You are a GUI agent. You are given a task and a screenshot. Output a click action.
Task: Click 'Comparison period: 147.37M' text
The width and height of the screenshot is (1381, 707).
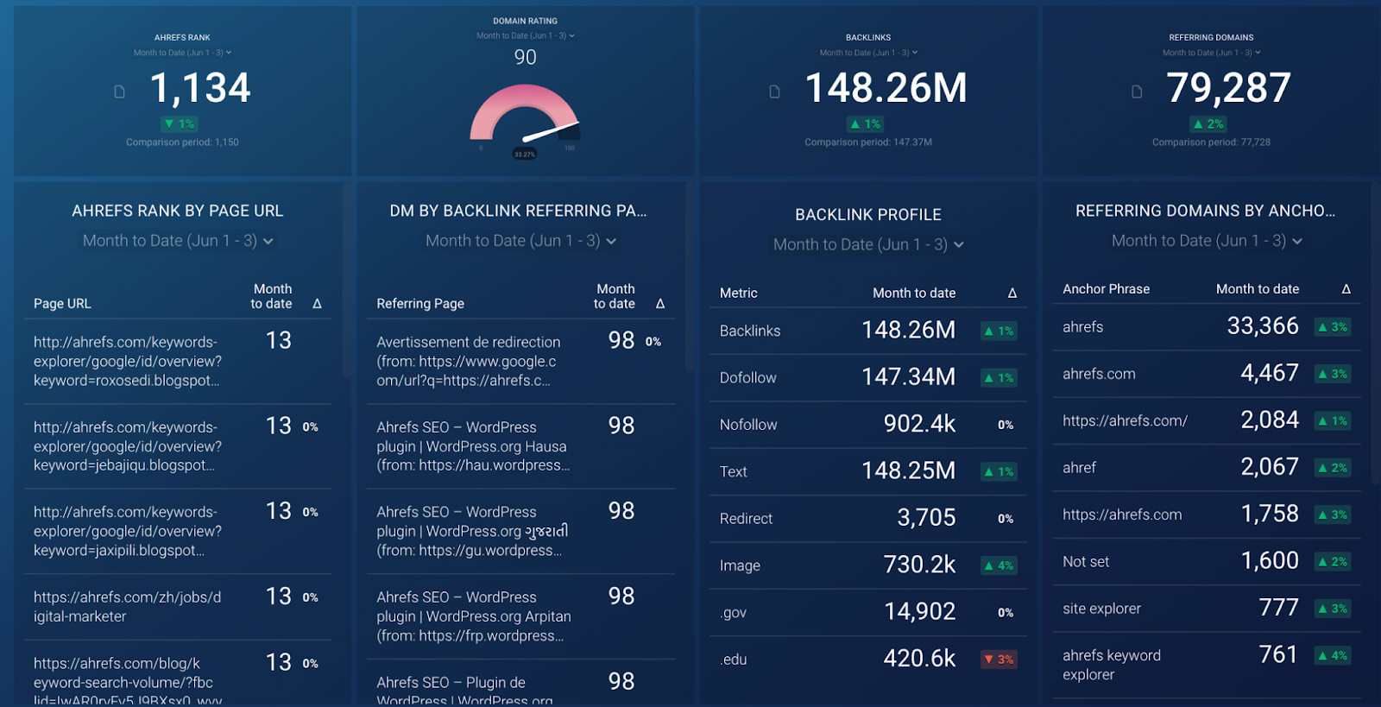tap(868, 142)
